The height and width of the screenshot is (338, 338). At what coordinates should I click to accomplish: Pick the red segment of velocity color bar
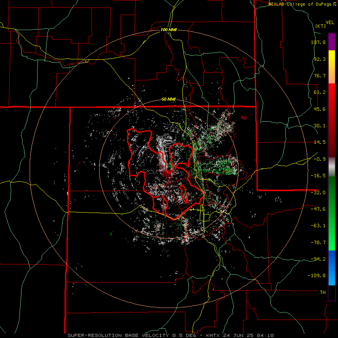pyautogui.click(x=332, y=120)
